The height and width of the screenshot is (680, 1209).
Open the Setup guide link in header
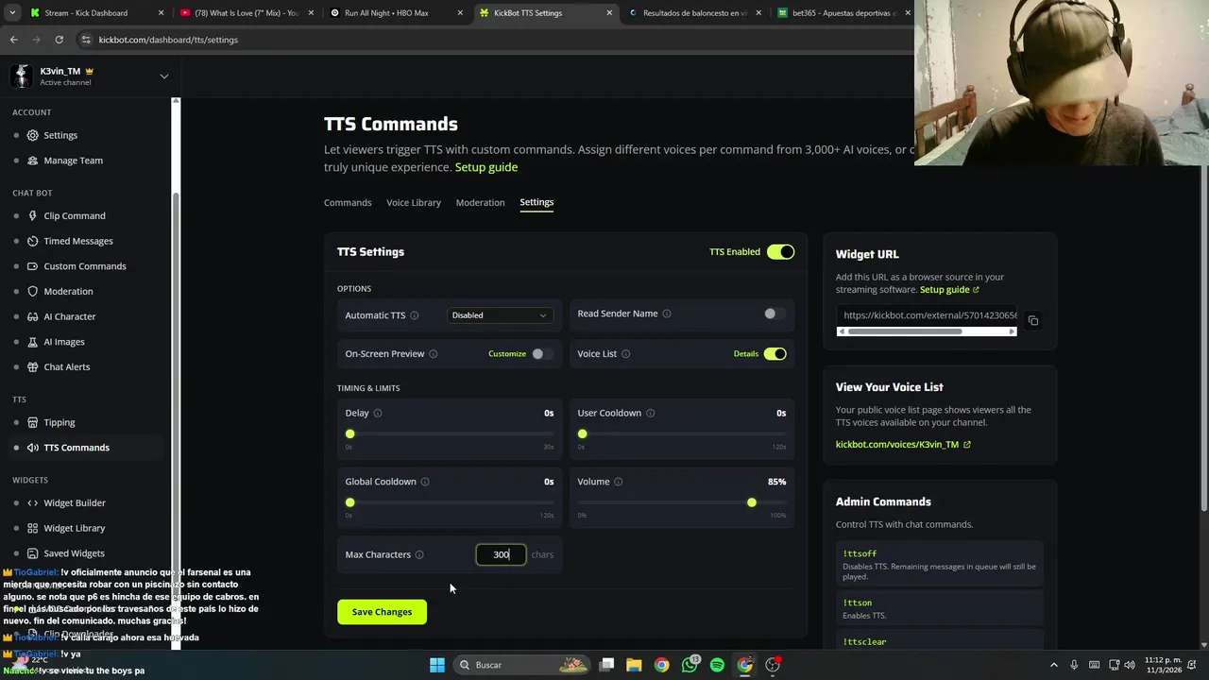point(486,167)
